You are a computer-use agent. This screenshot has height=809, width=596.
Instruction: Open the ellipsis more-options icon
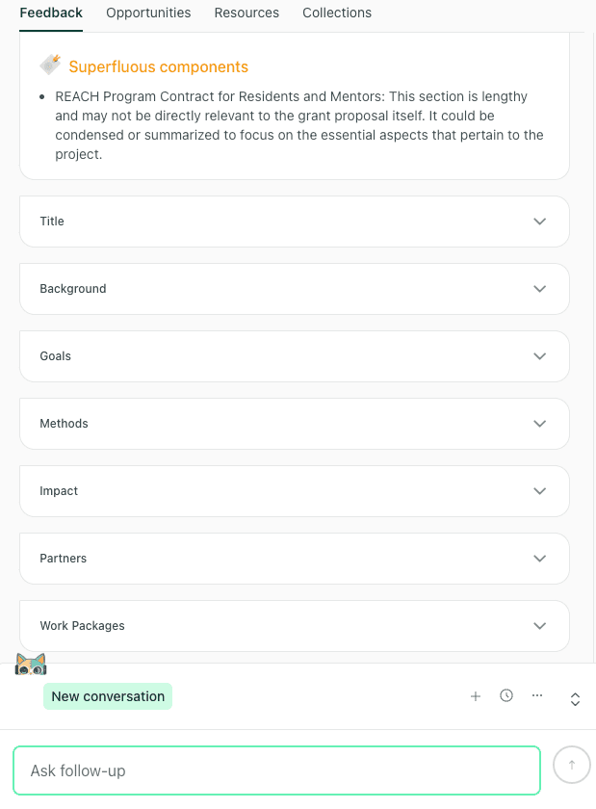pos(537,695)
